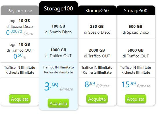Click Acquista under Pay-per-use plan

(20, 99)
